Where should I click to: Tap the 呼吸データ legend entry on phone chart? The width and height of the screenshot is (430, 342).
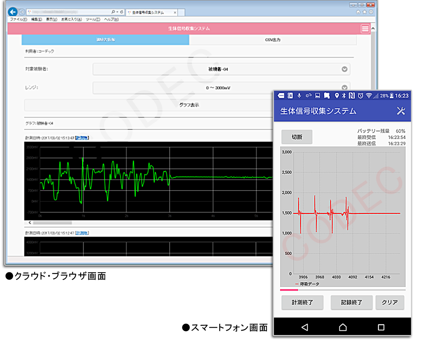(307, 284)
